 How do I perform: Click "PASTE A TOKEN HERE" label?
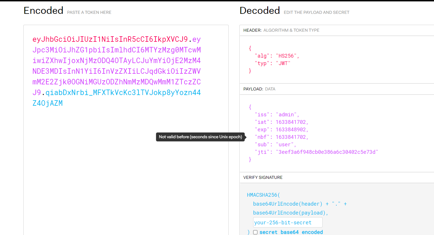click(89, 12)
